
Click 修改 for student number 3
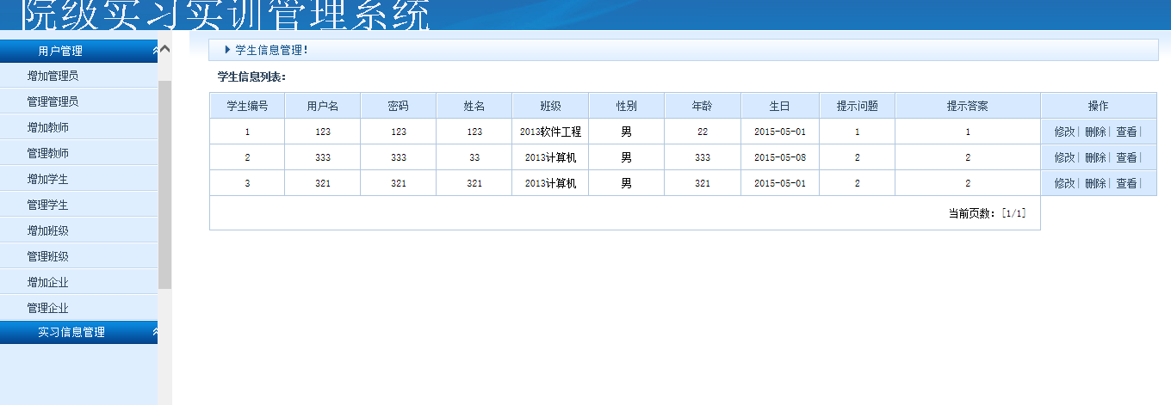[1064, 183]
